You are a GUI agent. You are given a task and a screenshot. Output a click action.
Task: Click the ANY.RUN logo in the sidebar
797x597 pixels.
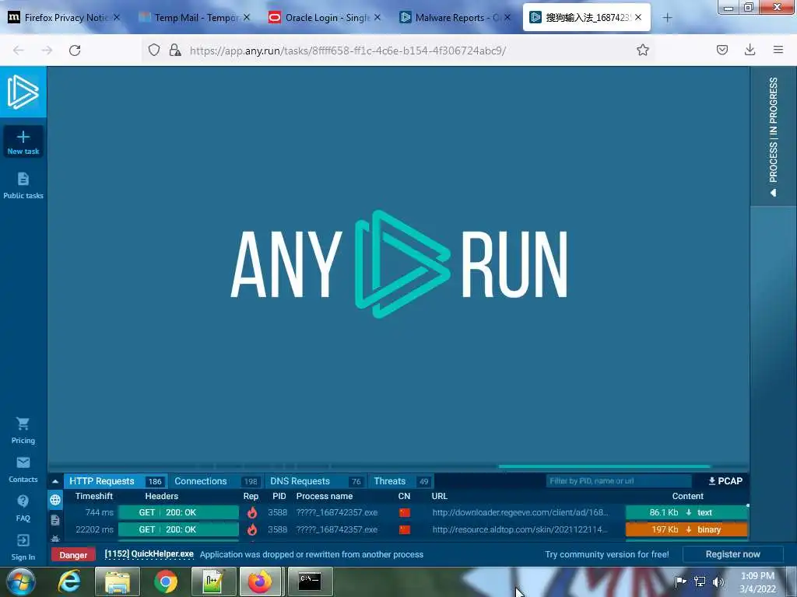(23, 92)
